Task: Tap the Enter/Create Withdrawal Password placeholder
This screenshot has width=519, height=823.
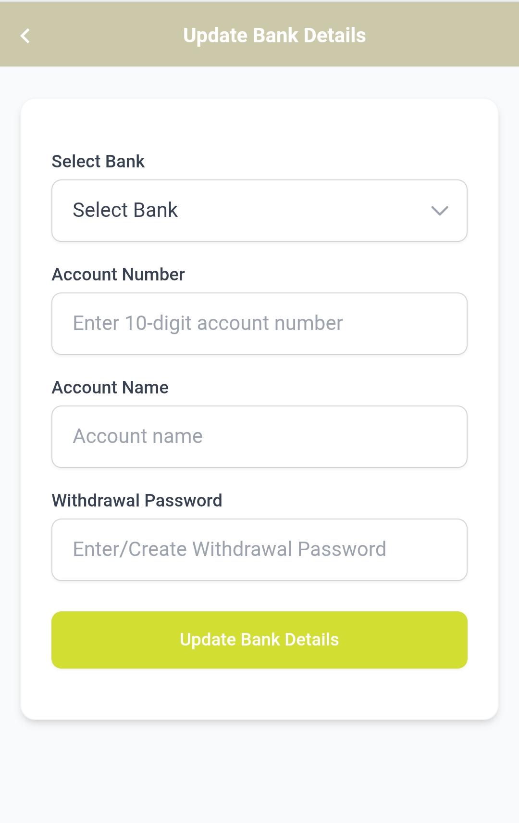Action: tap(229, 549)
